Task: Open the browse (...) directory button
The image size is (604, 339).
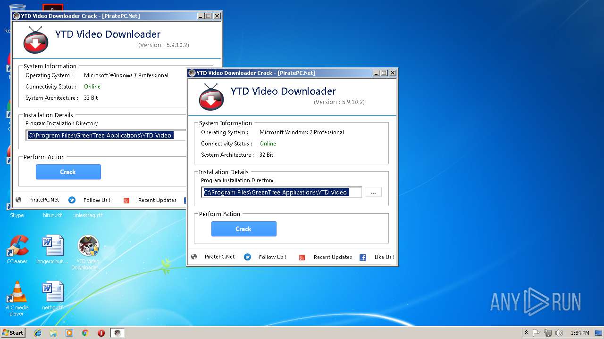Action: (x=373, y=192)
